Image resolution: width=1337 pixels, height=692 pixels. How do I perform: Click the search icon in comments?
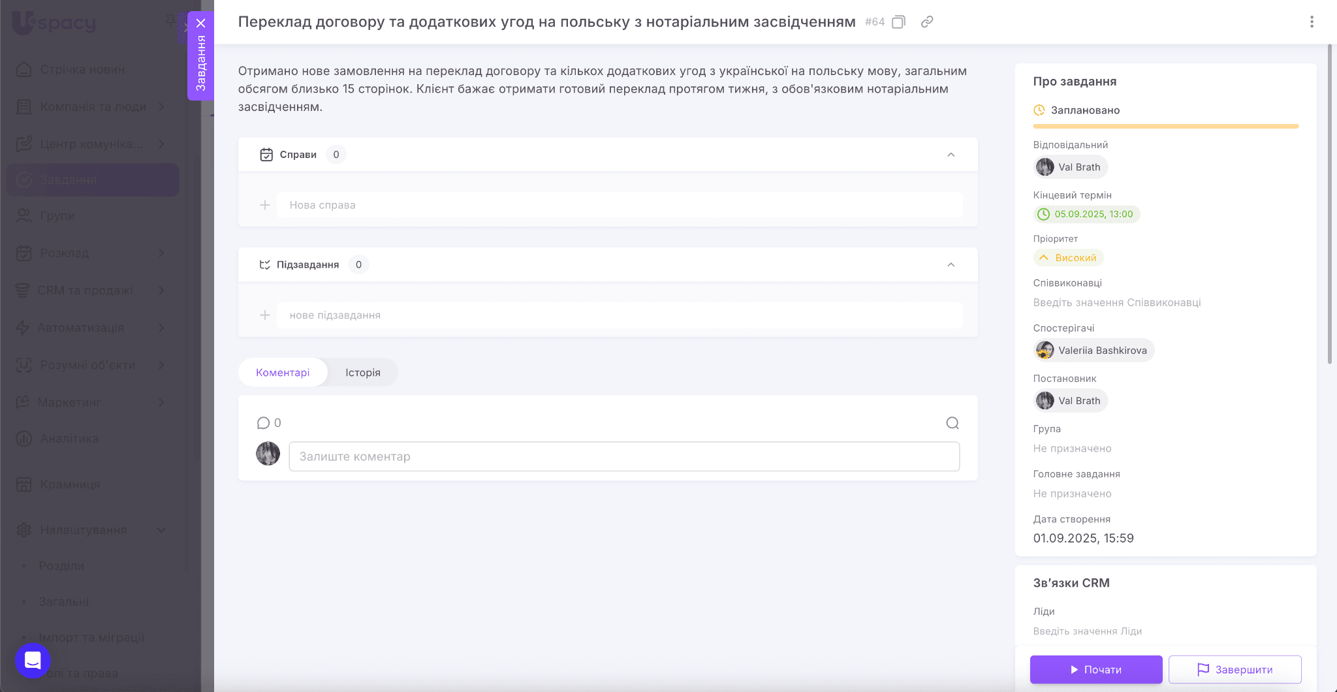(952, 423)
